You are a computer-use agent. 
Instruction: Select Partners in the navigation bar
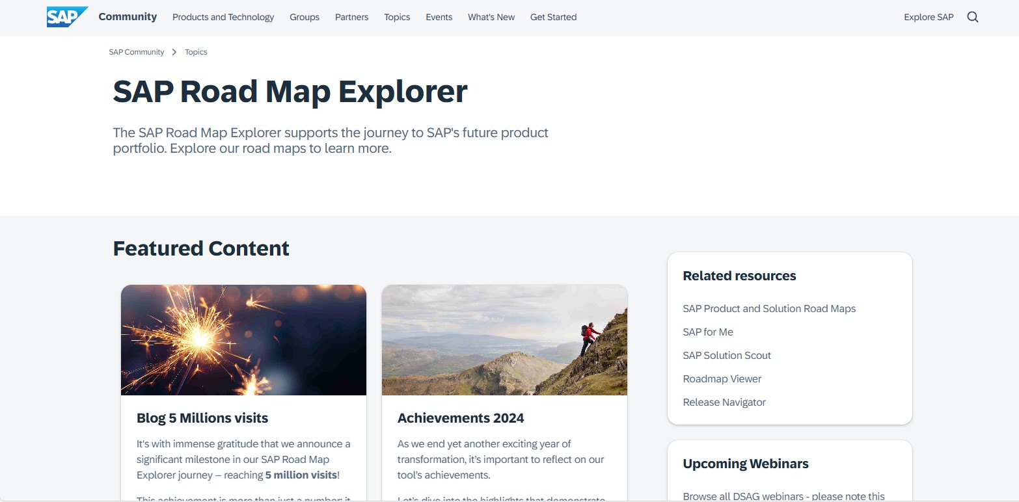click(351, 18)
